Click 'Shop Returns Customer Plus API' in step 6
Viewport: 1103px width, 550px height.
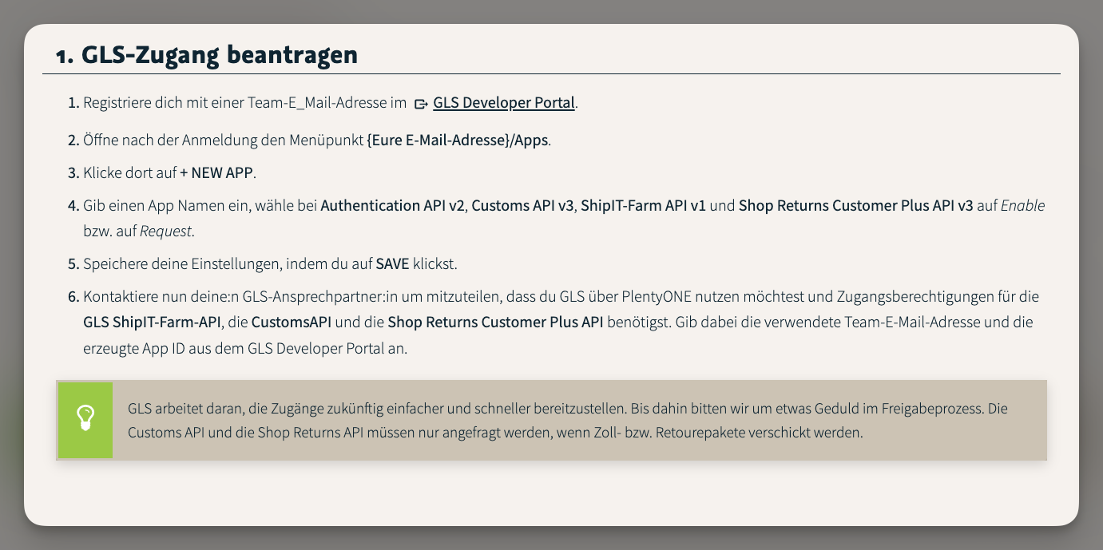(x=496, y=323)
